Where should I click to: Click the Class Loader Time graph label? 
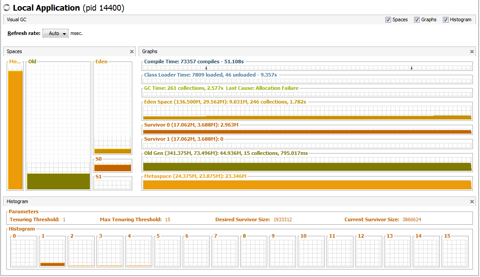tap(211, 75)
